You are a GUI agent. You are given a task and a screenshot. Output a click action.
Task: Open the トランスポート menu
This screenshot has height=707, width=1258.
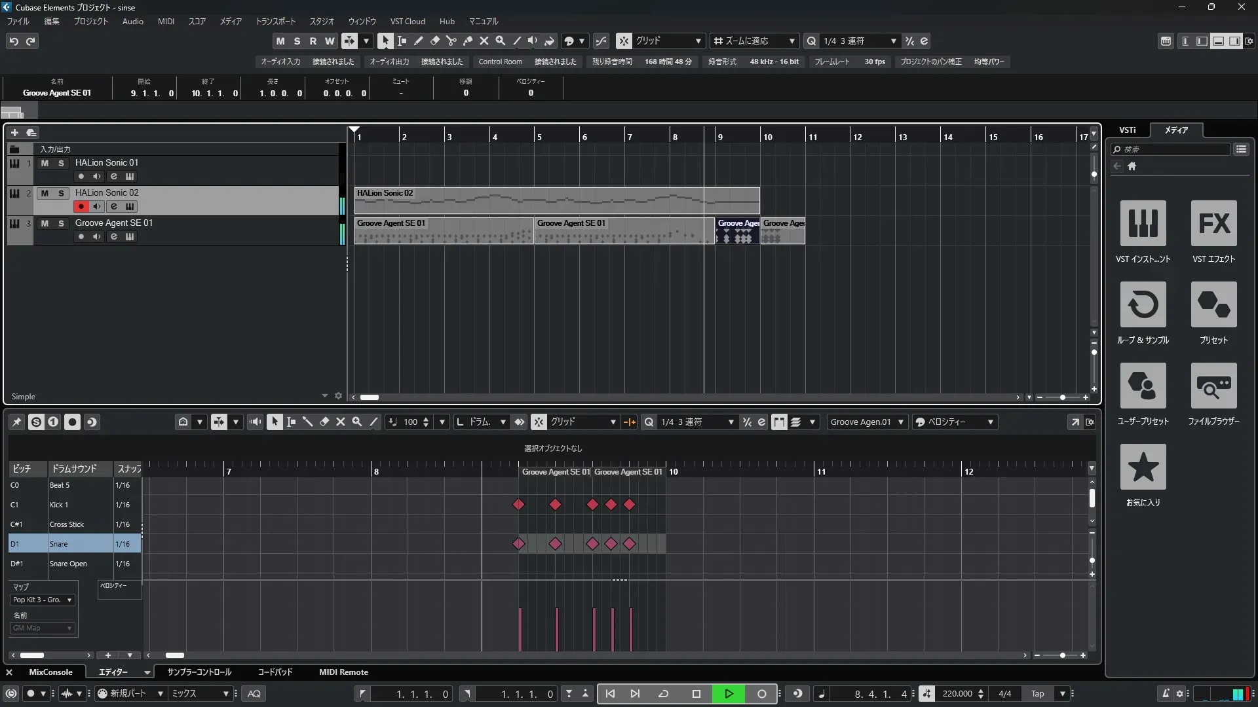(x=275, y=22)
